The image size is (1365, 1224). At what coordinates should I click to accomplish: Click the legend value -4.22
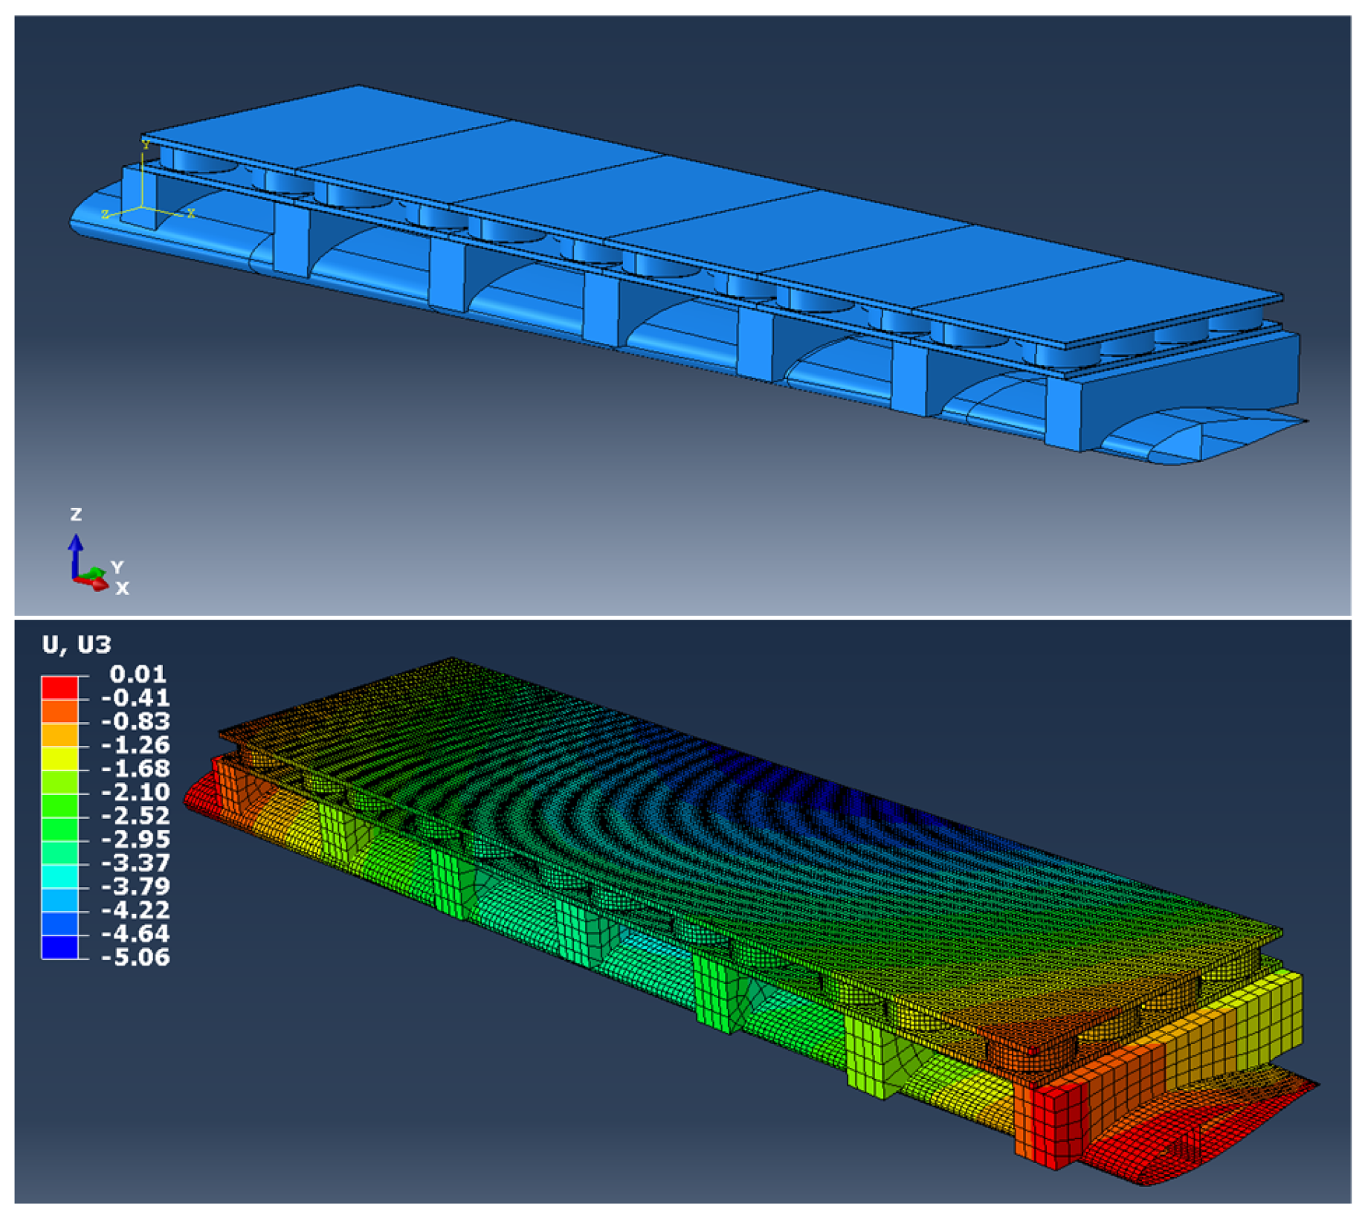click(135, 910)
